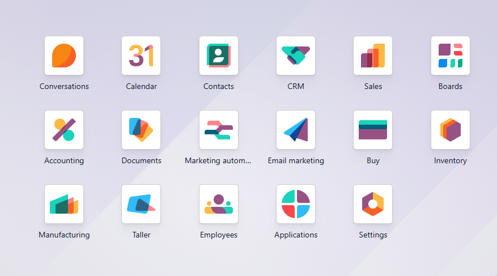
Task: Launch the Sales bar chart icon
Action: pyautogui.click(x=373, y=56)
